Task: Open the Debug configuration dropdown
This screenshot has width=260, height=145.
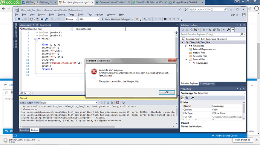Action: coord(71,19)
